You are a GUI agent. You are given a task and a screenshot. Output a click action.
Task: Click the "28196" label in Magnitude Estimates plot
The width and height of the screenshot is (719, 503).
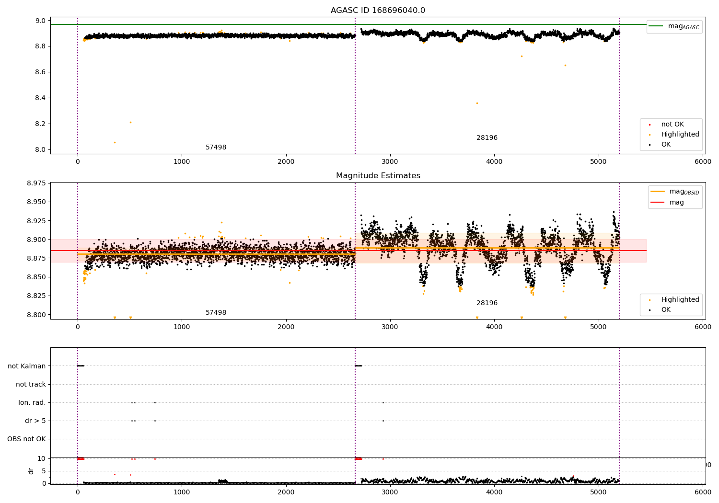point(487,303)
